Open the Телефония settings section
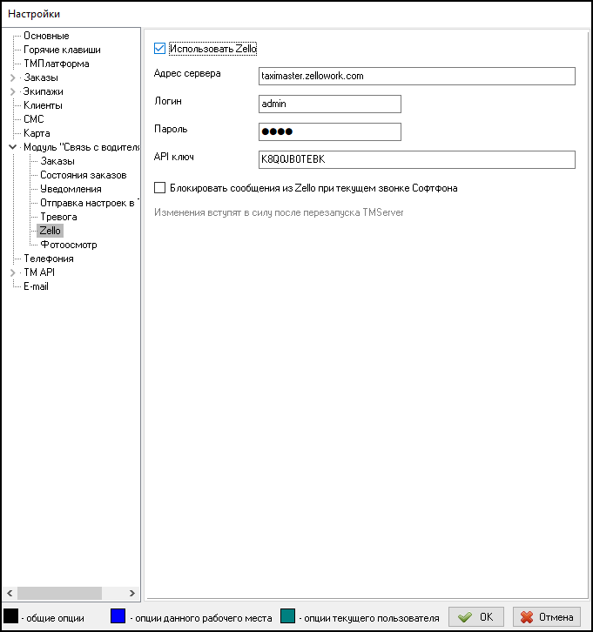 49,259
